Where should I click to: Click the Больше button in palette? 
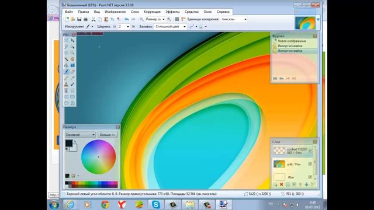[x=108, y=135]
